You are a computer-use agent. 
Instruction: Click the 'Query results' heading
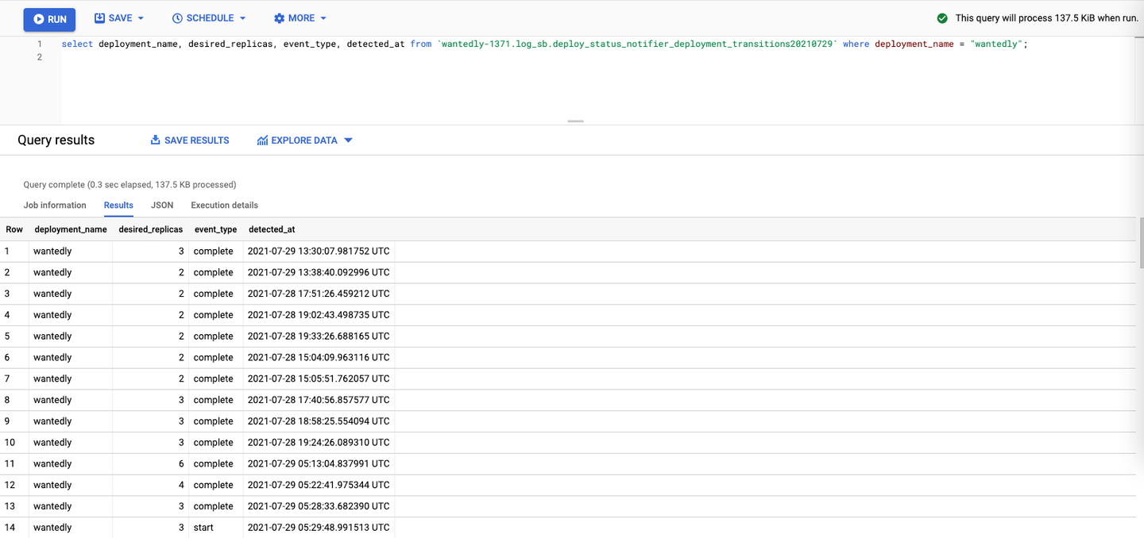tap(56, 140)
